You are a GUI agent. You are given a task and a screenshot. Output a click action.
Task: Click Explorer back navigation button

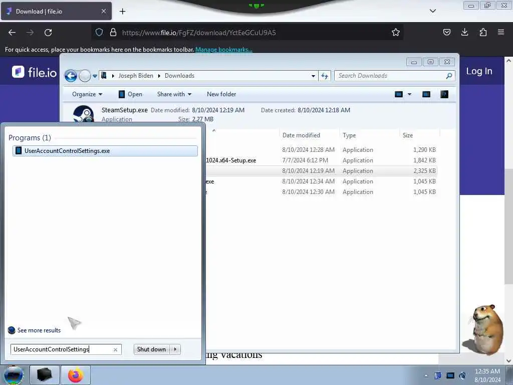(x=71, y=76)
